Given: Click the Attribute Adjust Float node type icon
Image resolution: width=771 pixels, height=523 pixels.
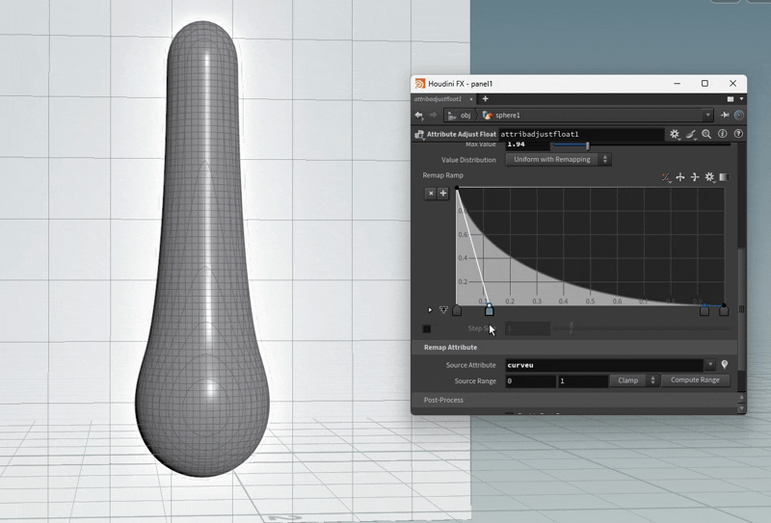Looking at the screenshot, I should [419, 134].
